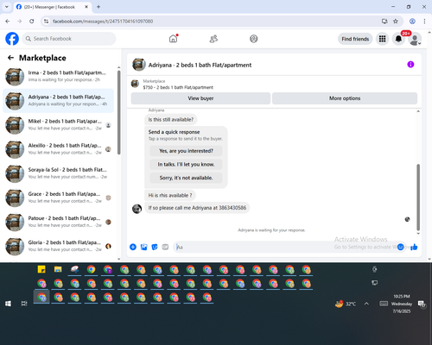Open the notifications bell
The width and height of the screenshot is (432, 345).
pyautogui.click(x=398, y=39)
